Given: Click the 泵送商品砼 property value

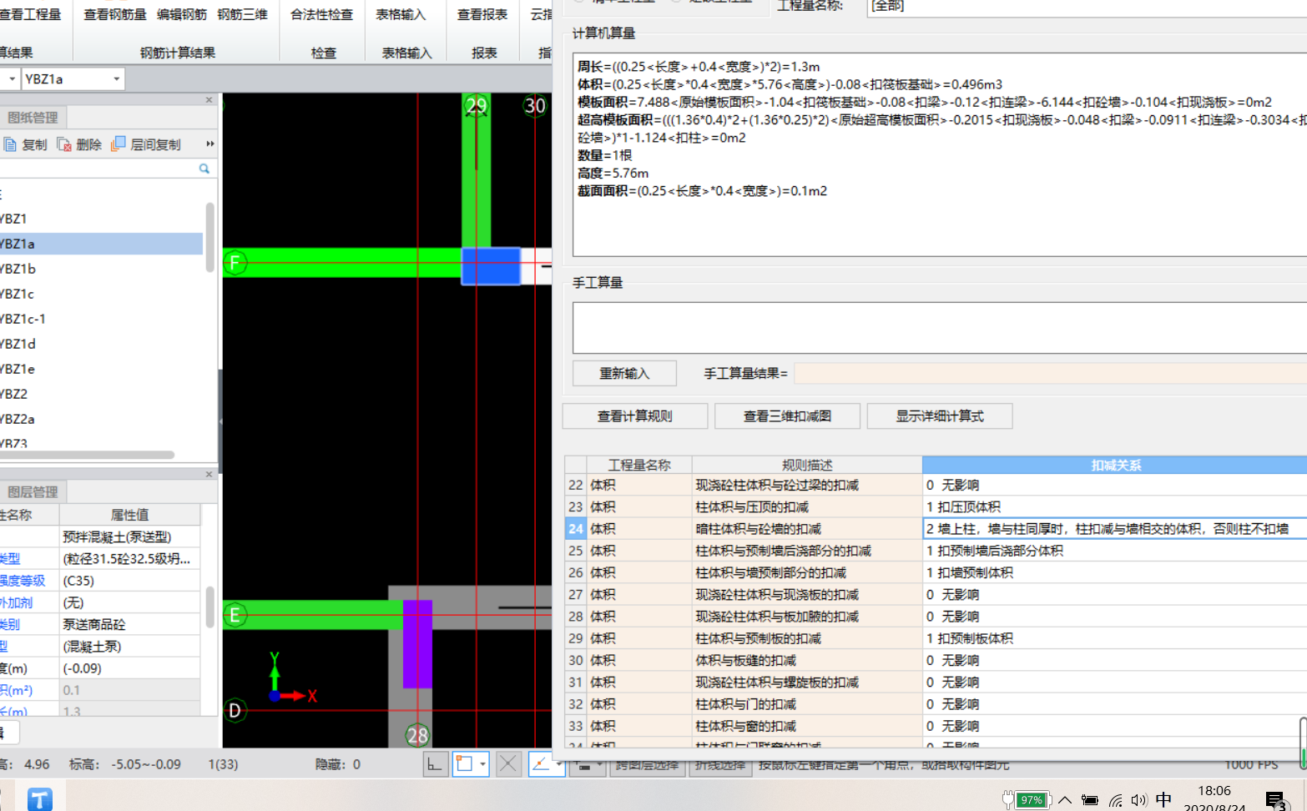Looking at the screenshot, I should click(x=129, y=624).
